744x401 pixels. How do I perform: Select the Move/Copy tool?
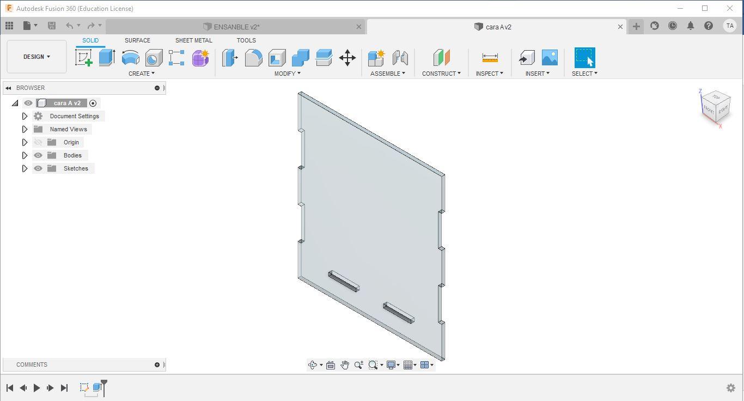click(347, 58)
